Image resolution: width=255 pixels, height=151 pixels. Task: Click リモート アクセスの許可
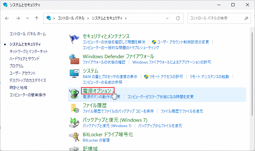[166, 77]
